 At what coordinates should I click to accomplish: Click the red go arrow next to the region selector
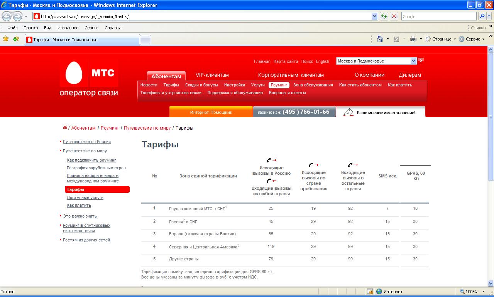[421, 61]
